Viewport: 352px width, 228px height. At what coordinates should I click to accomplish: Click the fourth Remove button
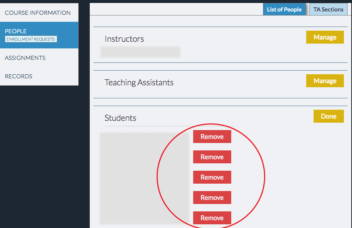coord(212,198)
